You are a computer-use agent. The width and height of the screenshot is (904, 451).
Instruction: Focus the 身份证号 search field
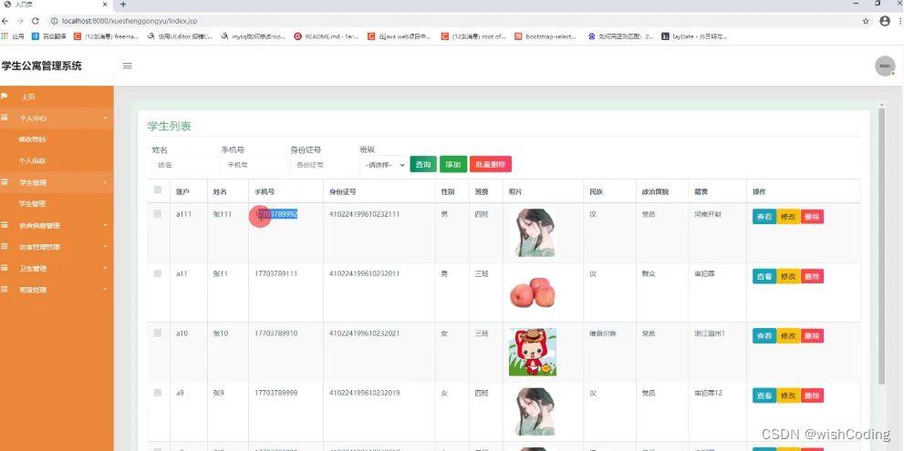coord(322,165)
